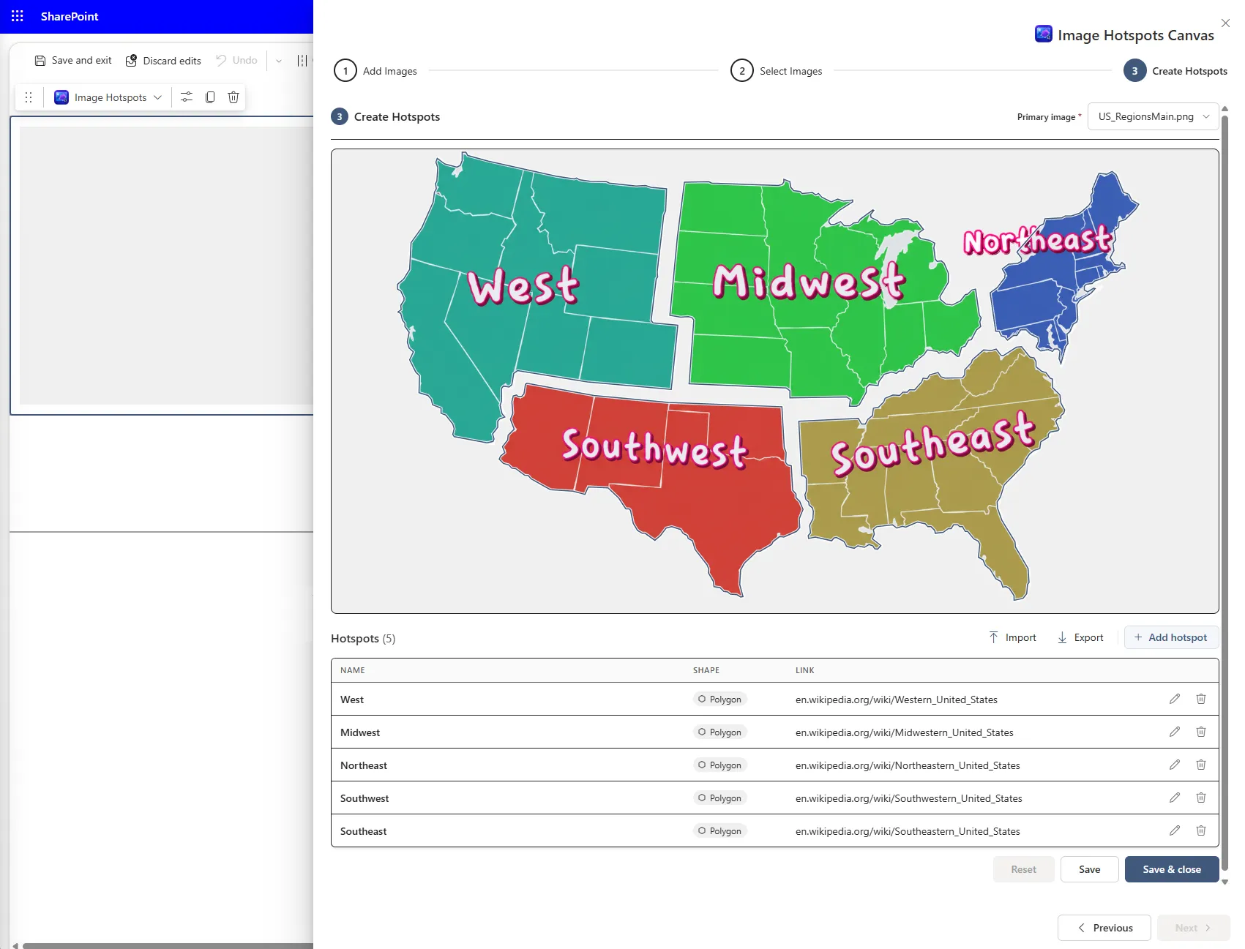This screenshot has width=1245, height=949.
Task: Click the NAME column header
Action: click(353, 670)
